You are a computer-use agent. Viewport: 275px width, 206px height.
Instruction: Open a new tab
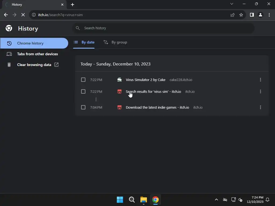(x=73, y=5)
